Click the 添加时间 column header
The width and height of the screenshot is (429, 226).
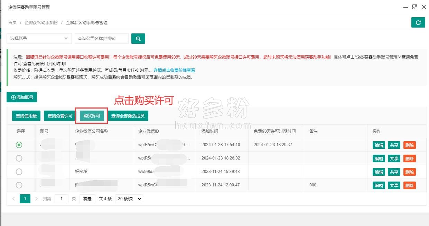coord(210,131)
